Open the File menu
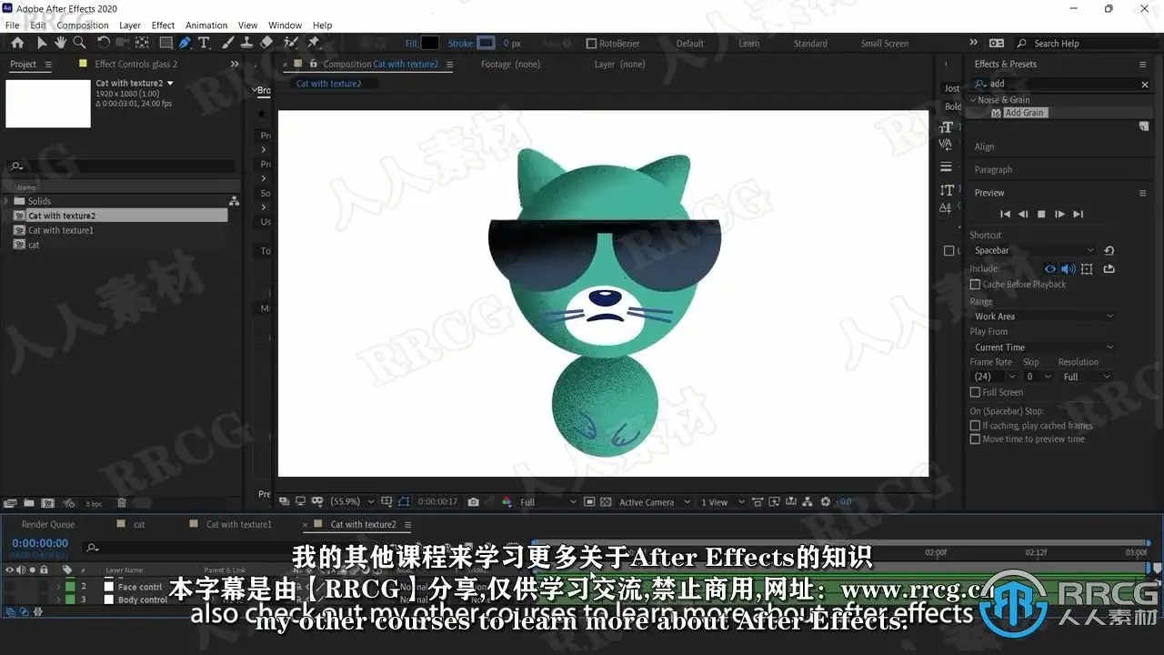 click(x=12, y=25)
